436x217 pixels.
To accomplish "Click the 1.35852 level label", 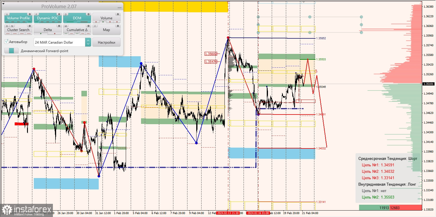I will click(321, 38).
